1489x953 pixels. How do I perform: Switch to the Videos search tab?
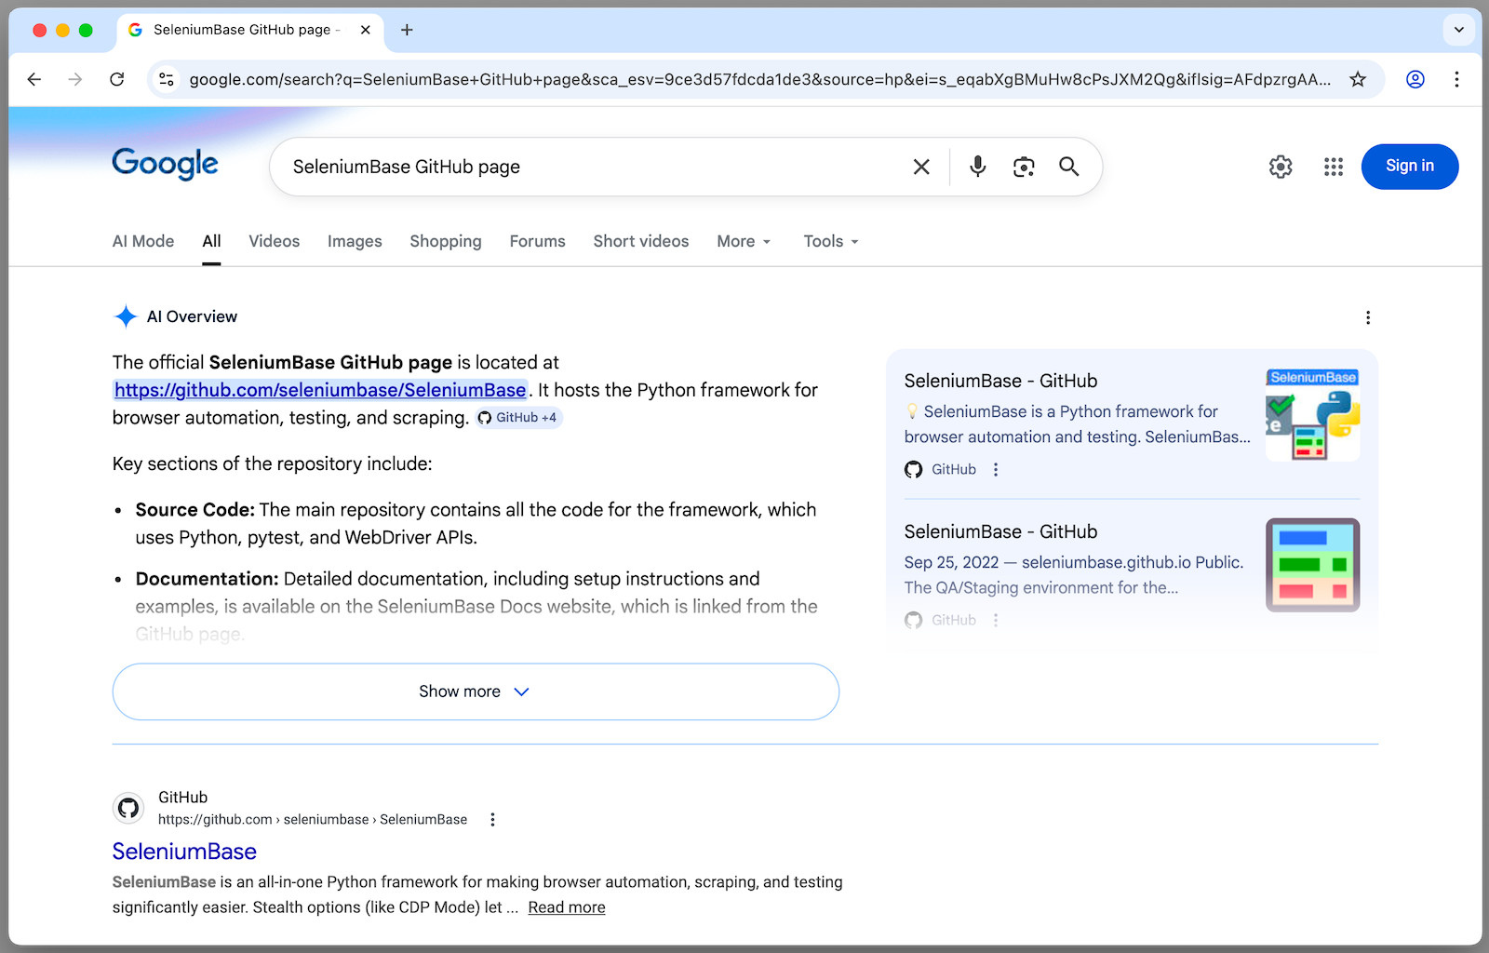274,241
